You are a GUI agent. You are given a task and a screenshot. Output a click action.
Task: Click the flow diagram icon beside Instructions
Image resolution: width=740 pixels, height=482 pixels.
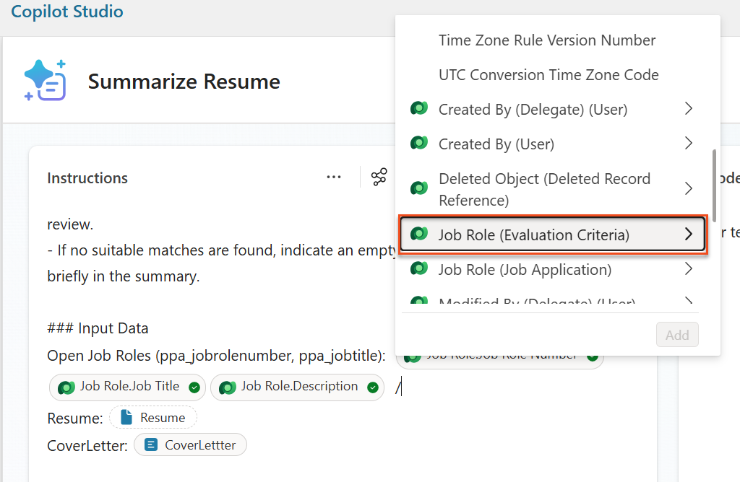click(379, 176)
